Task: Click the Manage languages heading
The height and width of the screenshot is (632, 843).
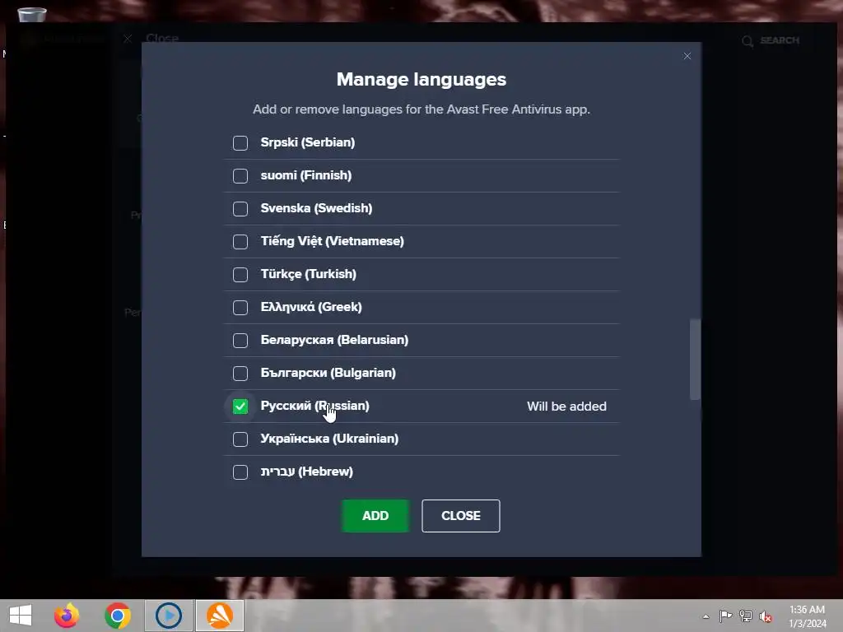Action: pos(421,80)
